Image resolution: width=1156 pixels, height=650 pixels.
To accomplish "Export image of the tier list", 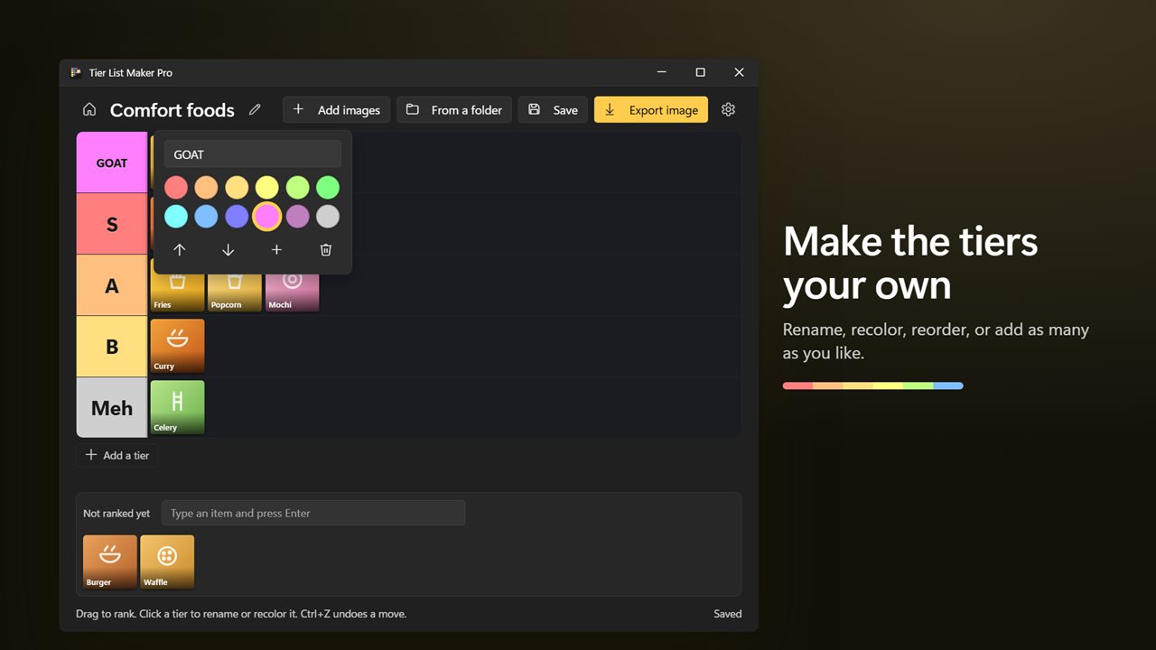I will pyautogui.click(x=651, y=109).
